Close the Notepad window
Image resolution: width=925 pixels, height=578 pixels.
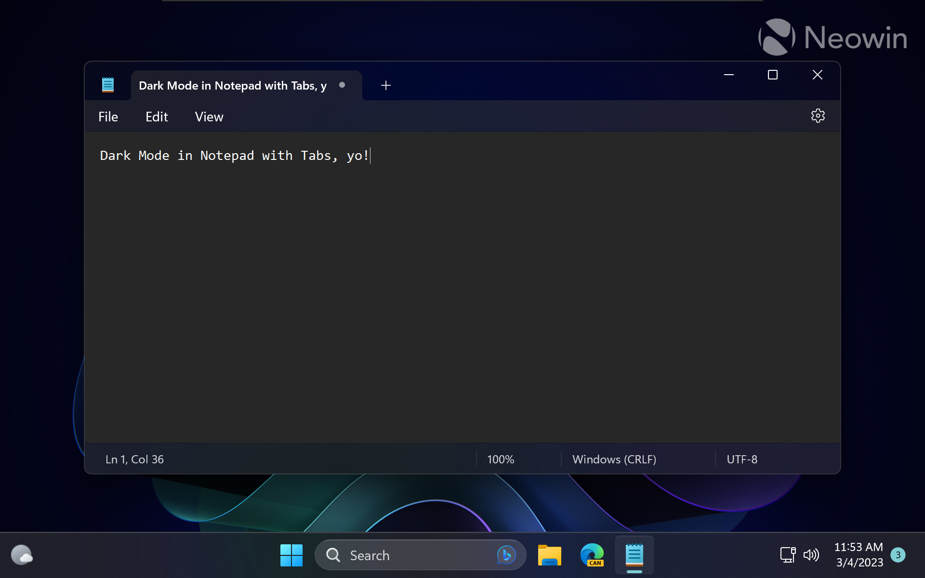coord(817,75)
